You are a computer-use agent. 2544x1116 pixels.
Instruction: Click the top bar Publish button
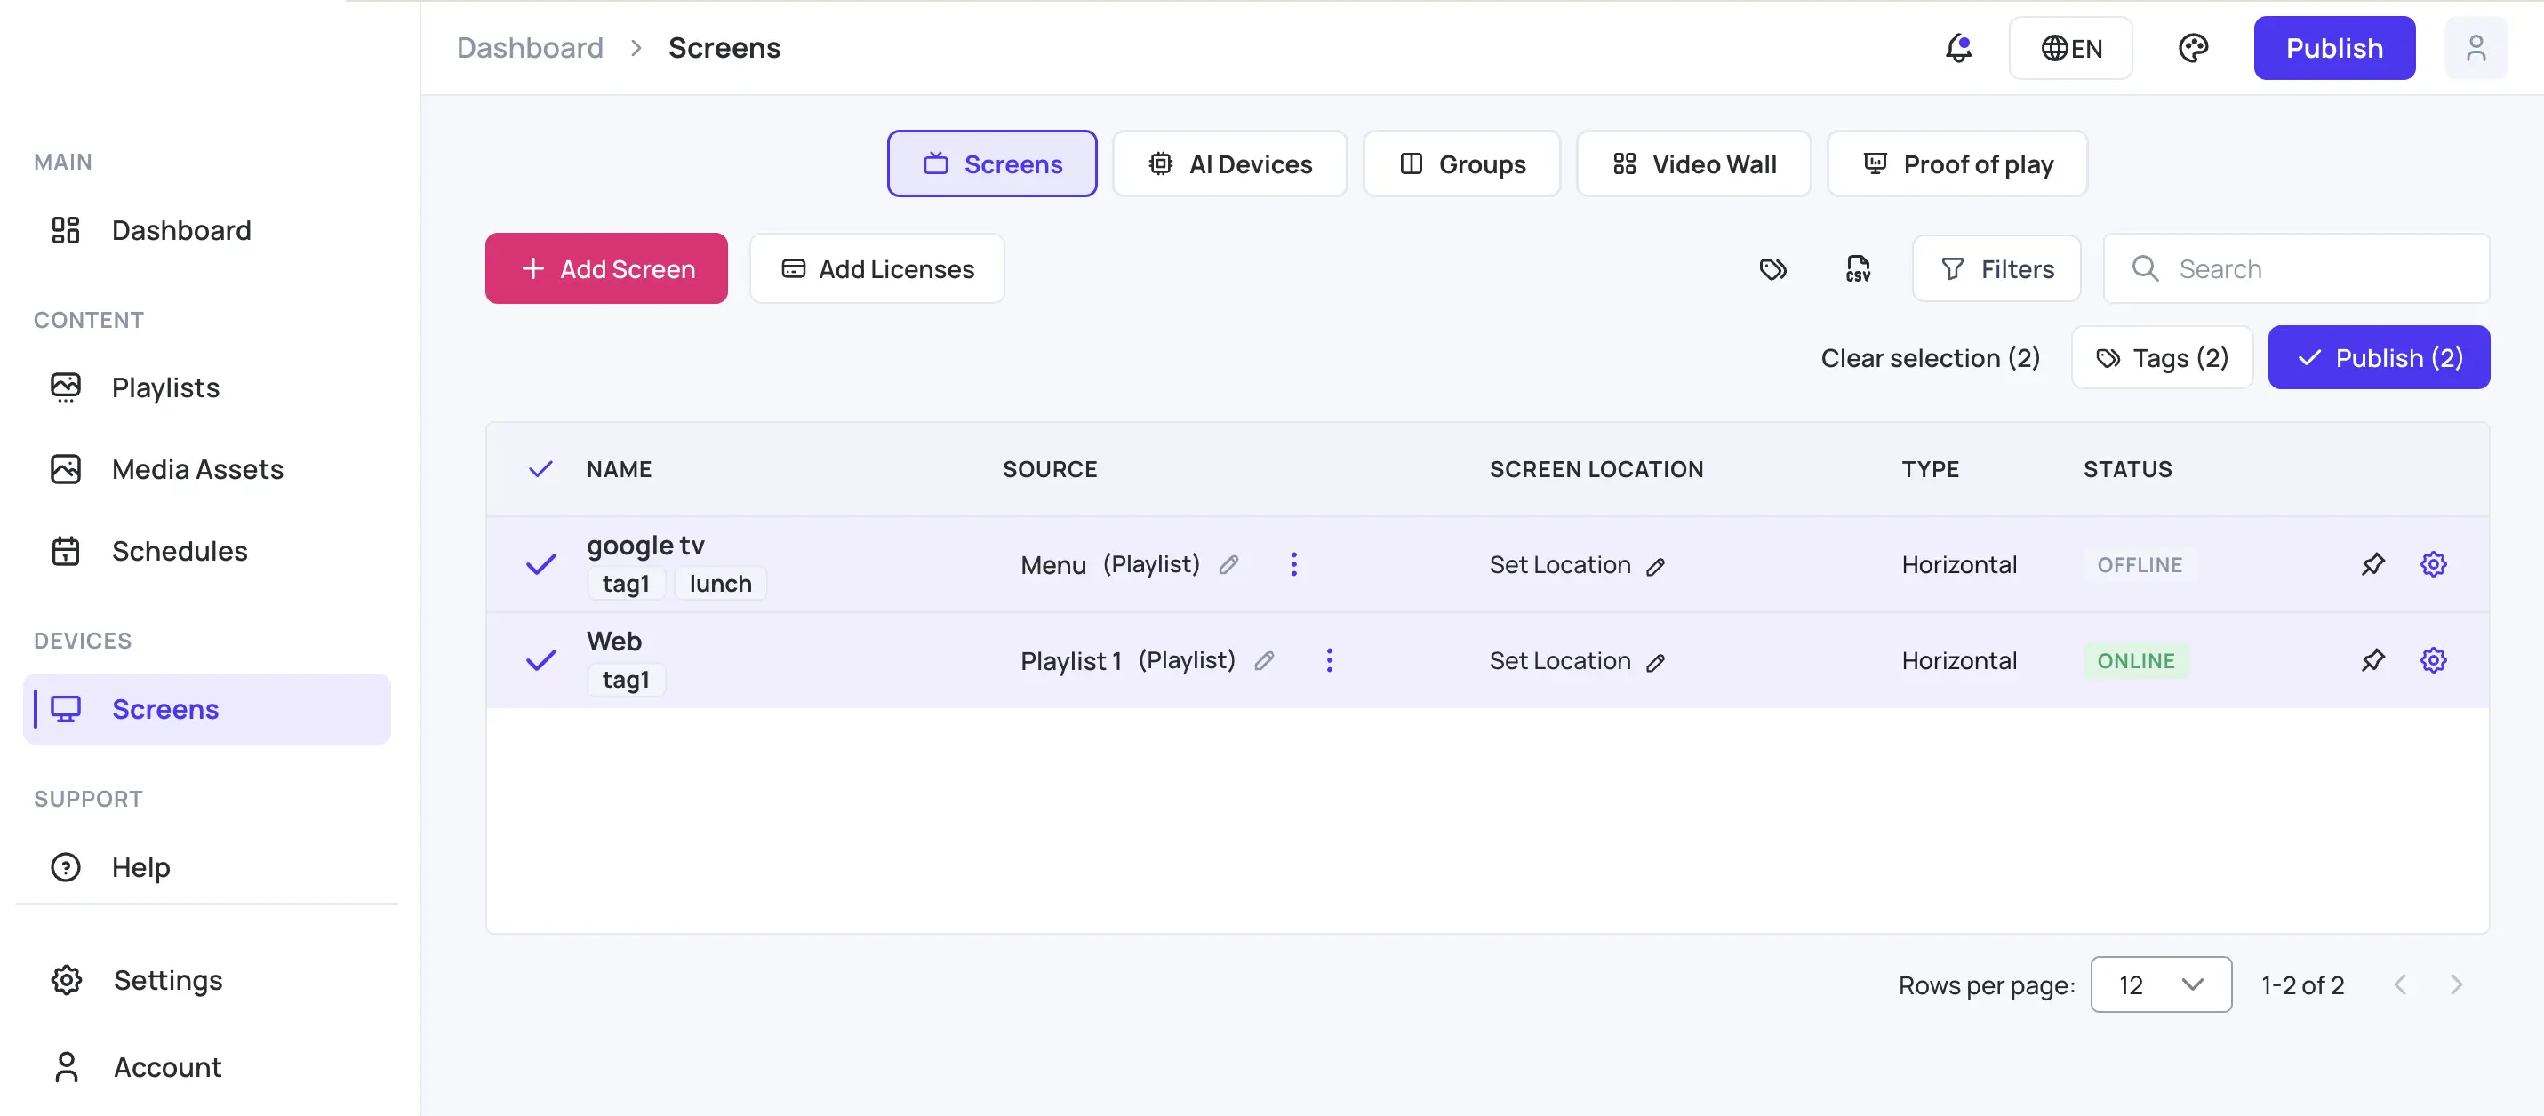click(x=2334, y=48)
